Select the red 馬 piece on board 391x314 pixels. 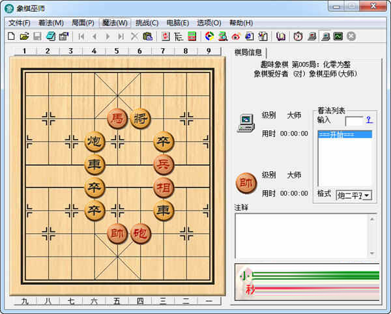(117, 118)
